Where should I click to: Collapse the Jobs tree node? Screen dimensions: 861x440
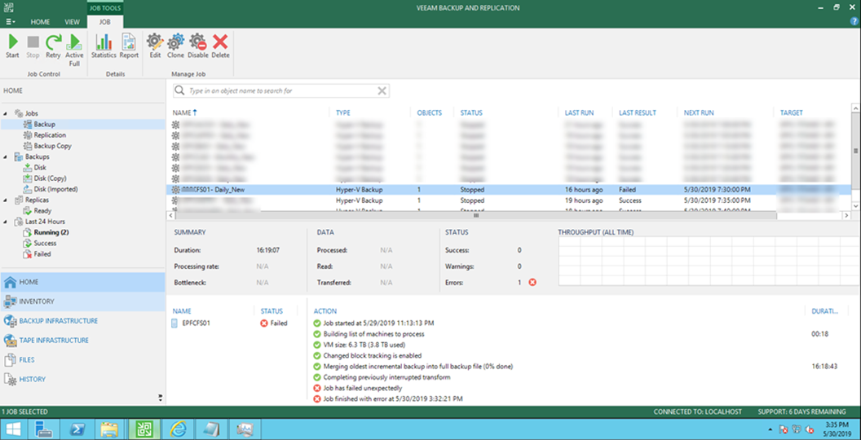pyautogui.click(x=6, y=113)
